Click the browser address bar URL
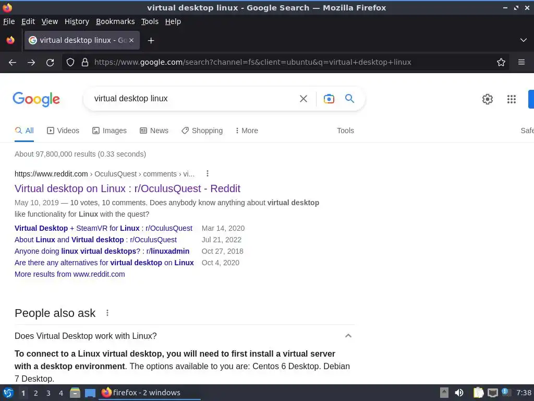This screenshot has width=534, height=401. point(253,63)
